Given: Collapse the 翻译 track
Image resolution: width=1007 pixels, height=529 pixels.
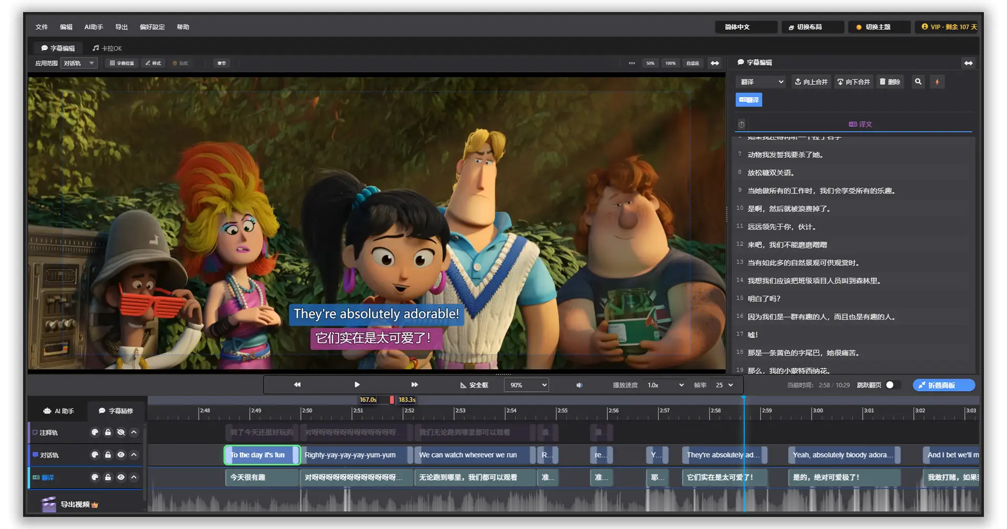Looking at the screenshot, I should (134, 478).
